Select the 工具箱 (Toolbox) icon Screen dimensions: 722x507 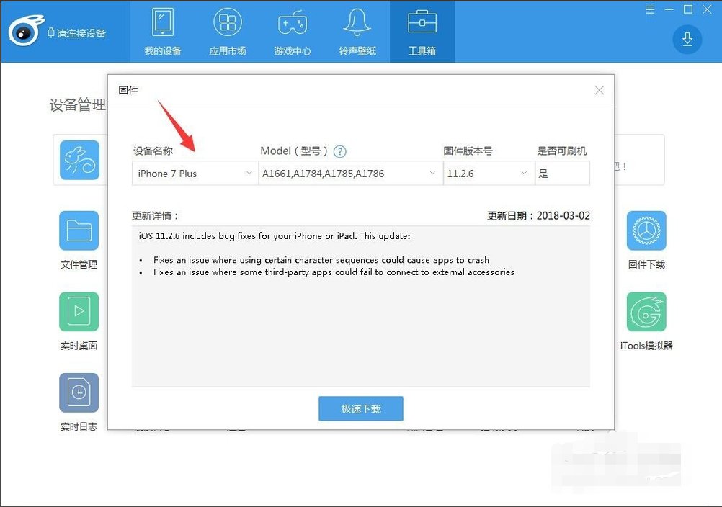tap(422, 31)
